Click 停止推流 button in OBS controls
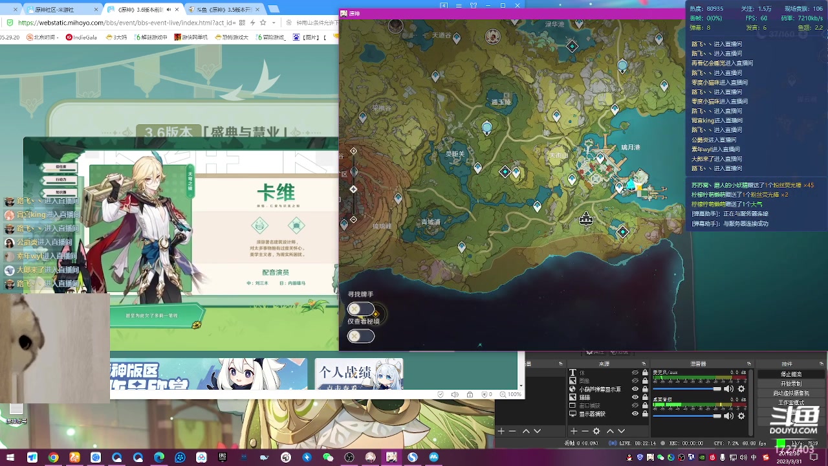828x466 pixels. tap(791, 374)
